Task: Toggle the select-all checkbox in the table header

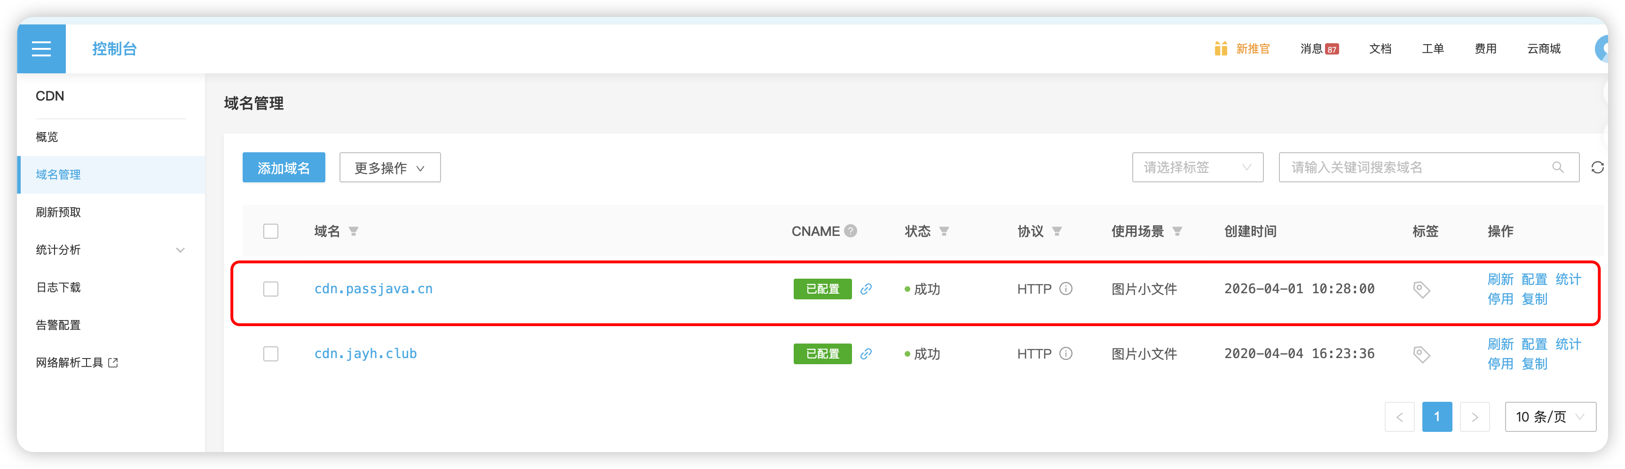Action: tap(271, 231)
